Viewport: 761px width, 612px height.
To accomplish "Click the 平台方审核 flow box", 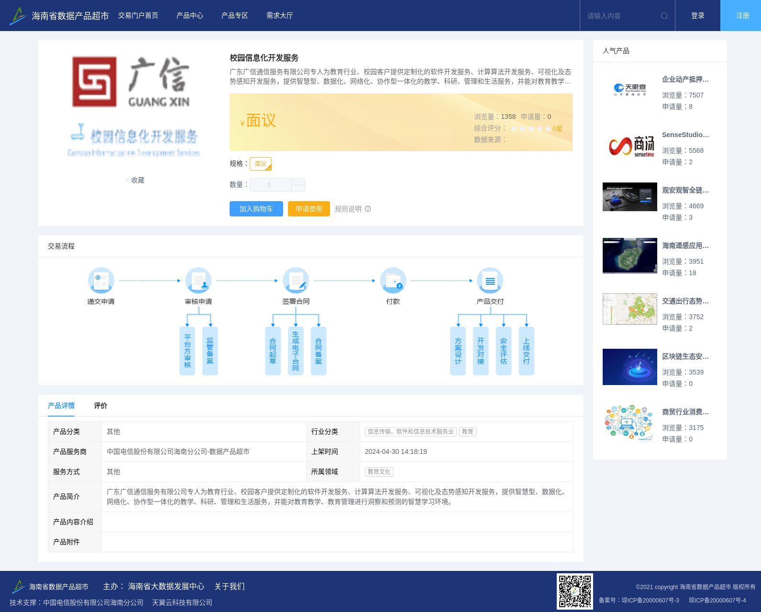I will [x=187, y=351].
